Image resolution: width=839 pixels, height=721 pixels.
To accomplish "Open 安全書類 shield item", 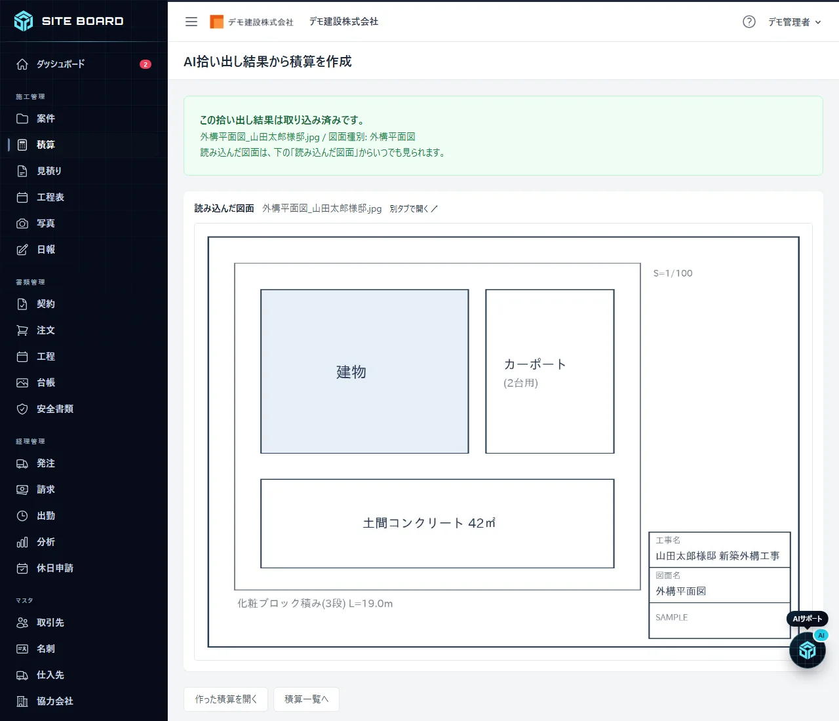I will click(x=84, y=409).
